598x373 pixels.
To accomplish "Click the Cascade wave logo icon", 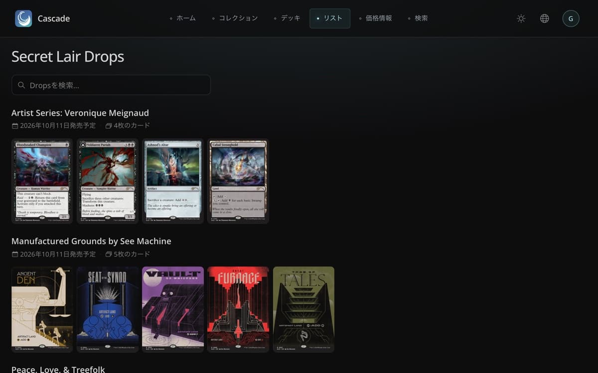I will (23, 18).
